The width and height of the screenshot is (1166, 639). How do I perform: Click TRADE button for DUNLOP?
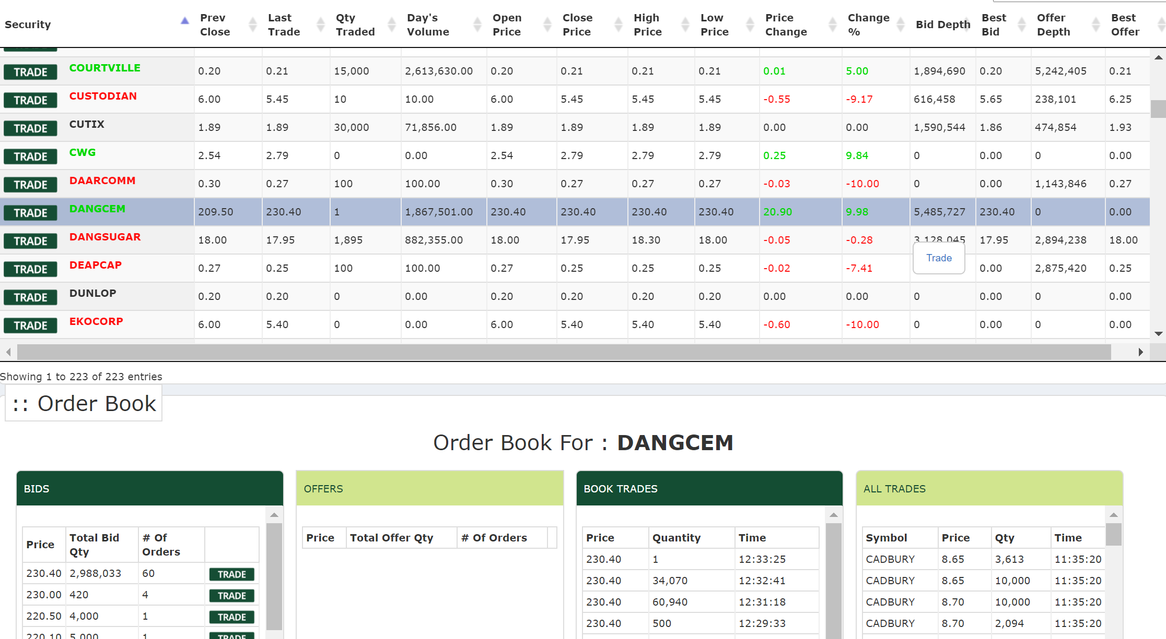pos(30,297)
